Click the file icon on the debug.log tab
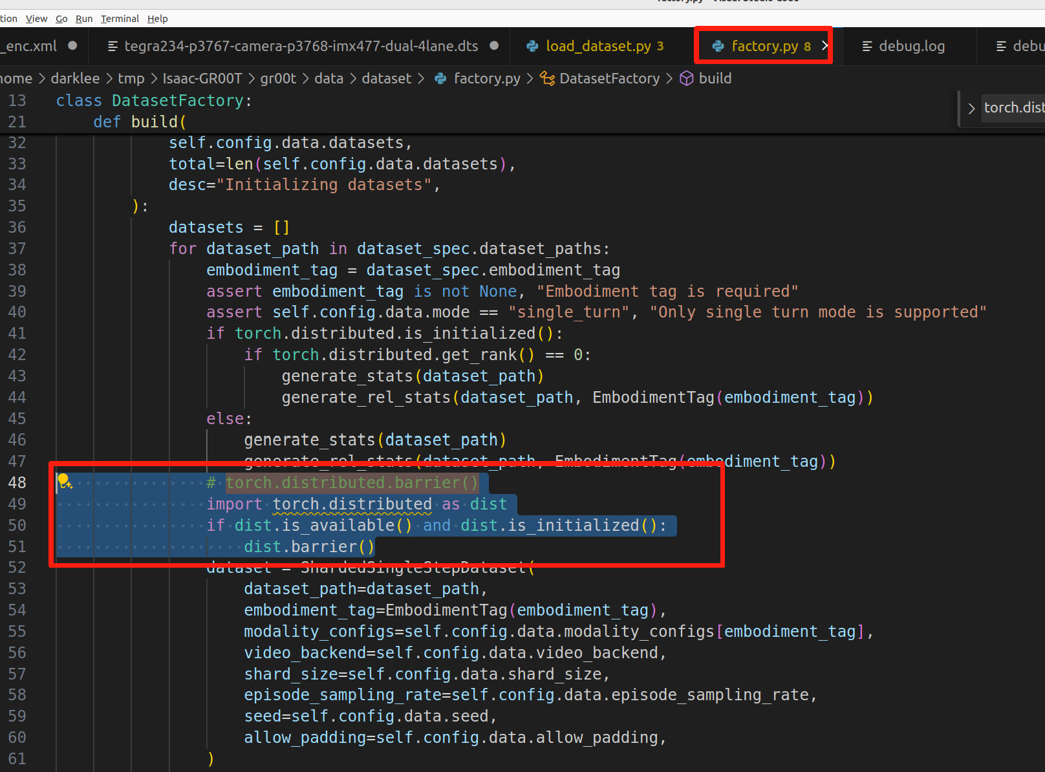 click(867, 46)
